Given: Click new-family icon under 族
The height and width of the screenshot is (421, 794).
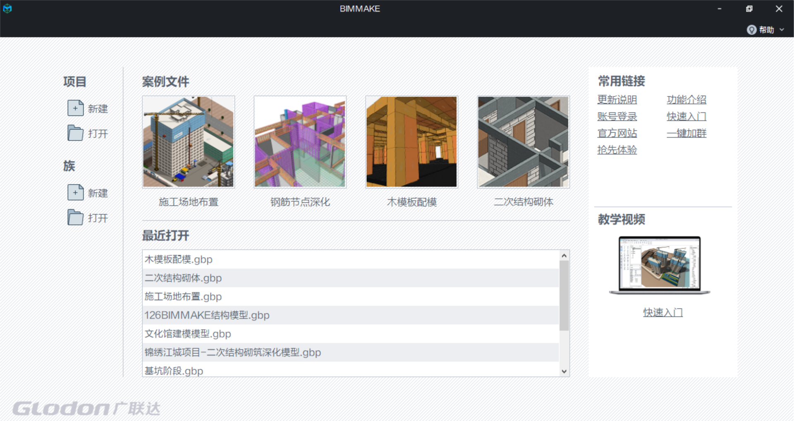Looking at the screenshot, I should [76, 193].
